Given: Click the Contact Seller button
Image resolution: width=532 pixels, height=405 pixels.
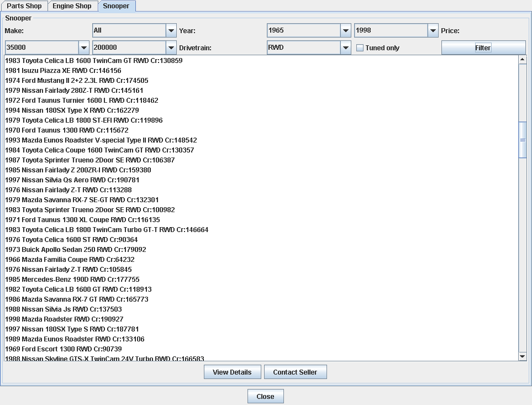Looking at the screenshot, I should (x=295, y=372).
